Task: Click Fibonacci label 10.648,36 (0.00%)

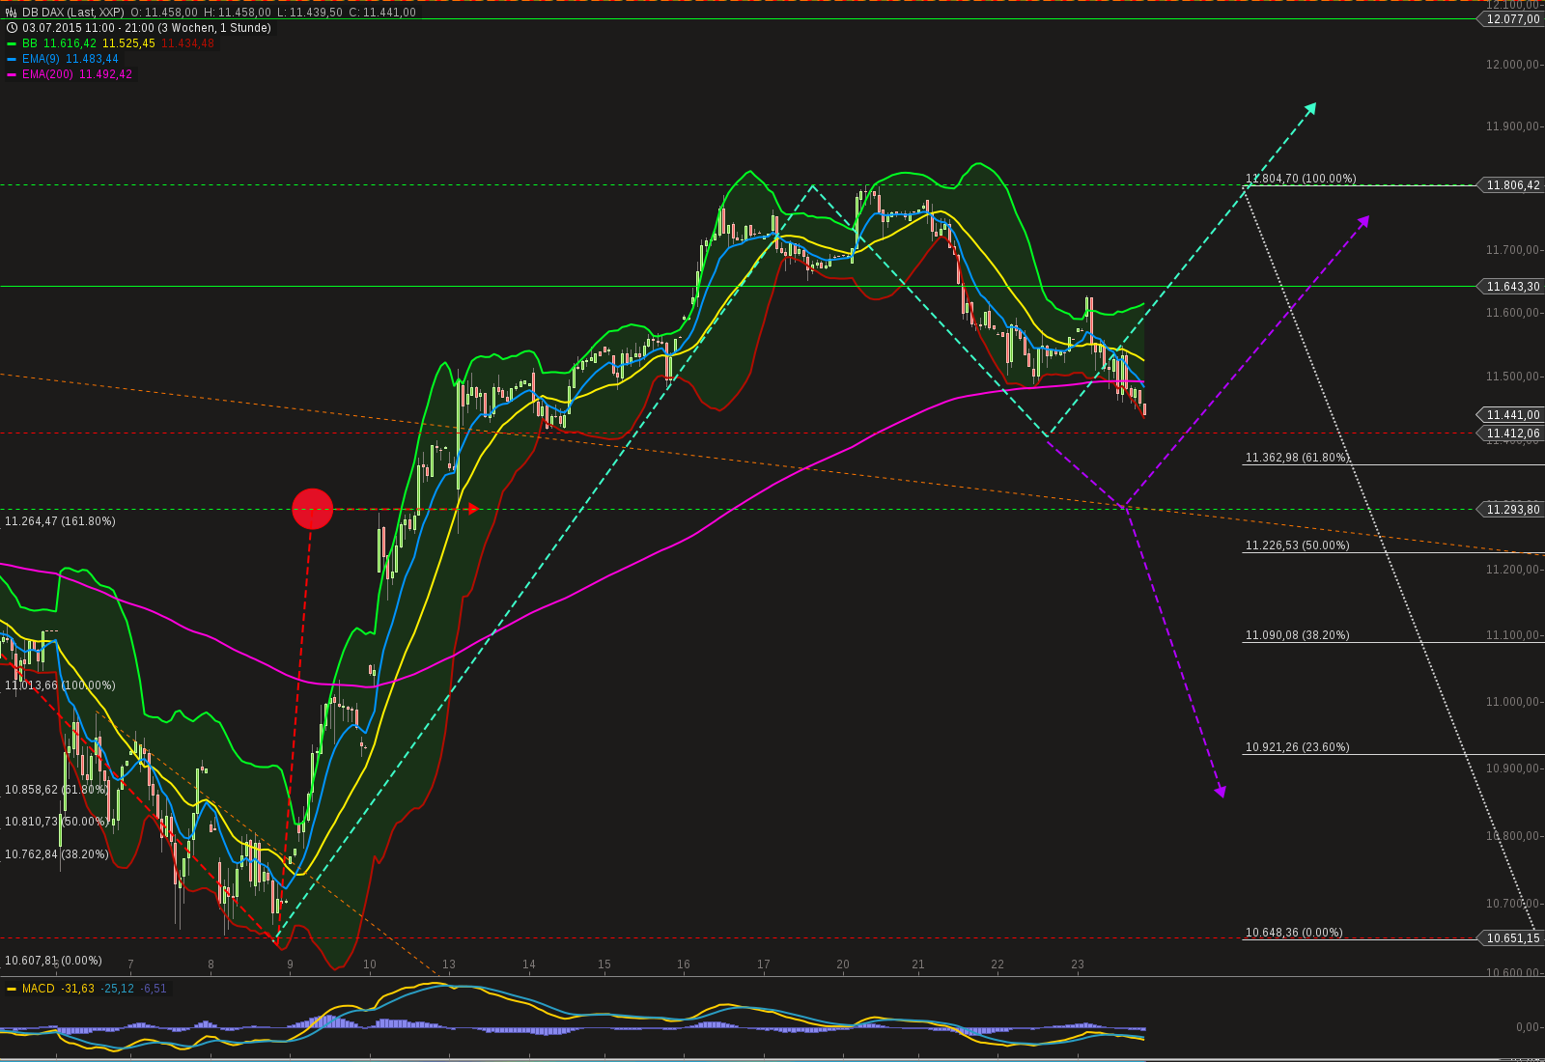Action: coord(1294,933)
